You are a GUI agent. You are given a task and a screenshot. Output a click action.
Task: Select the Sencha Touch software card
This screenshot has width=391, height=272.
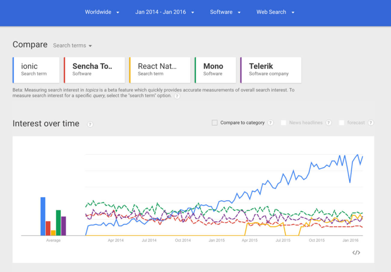94,70
